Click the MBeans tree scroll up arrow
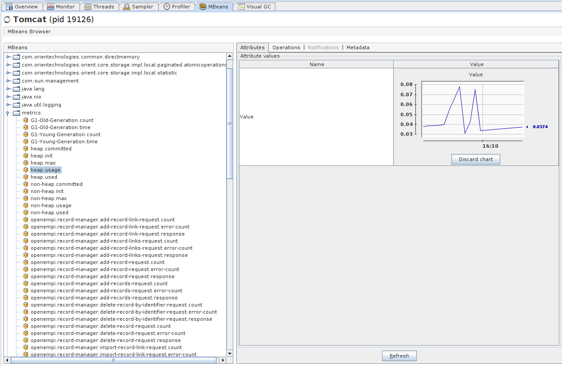 coord(230,56)
